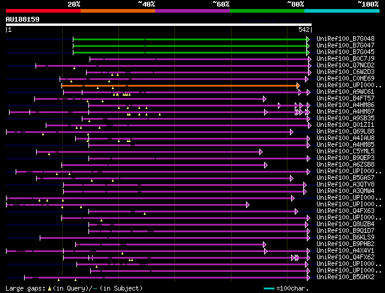Open hit UniRef100_Q69L88
Image resolution: width=385 pixels, height=293 pixels.
click(x=345, y=132)
